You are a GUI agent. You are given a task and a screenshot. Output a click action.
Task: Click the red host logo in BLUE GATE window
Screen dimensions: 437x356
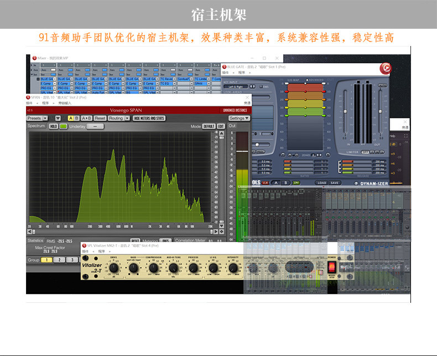coord(386,68)
